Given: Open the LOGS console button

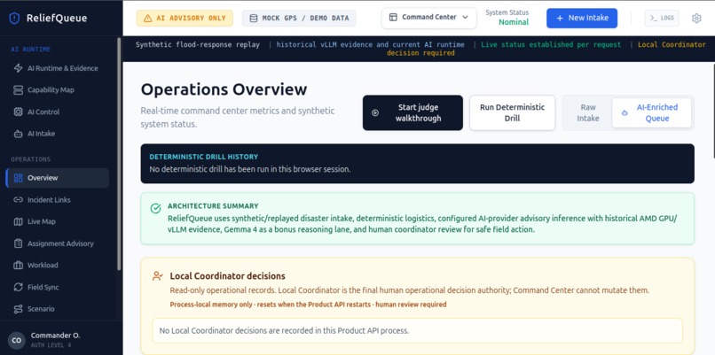Looking at the screenshot, I should (662, 19).
